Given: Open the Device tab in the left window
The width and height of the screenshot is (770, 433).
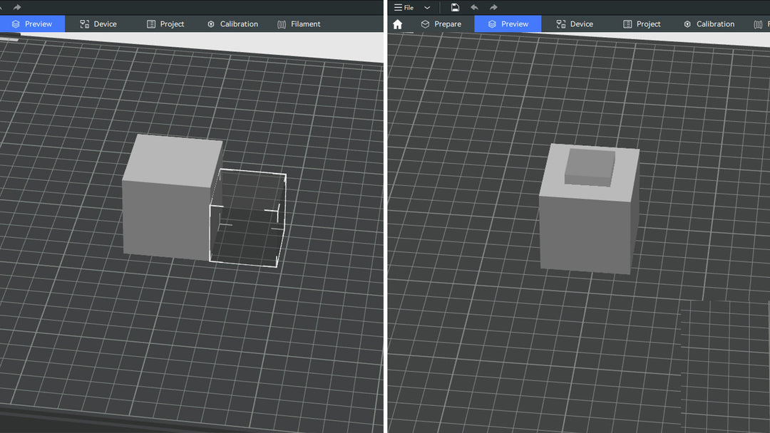Looking at the screenshot, I should (x=98, y=24).
